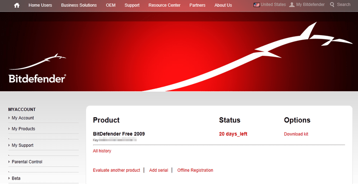
Task: Open the Resource Center menu
Action: point(164,5)
